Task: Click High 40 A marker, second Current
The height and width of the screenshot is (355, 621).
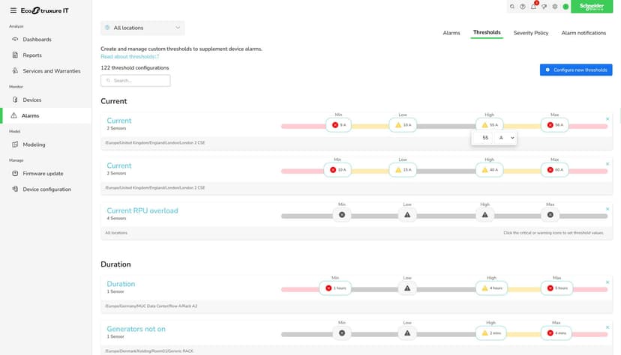Action: [490, 170]
